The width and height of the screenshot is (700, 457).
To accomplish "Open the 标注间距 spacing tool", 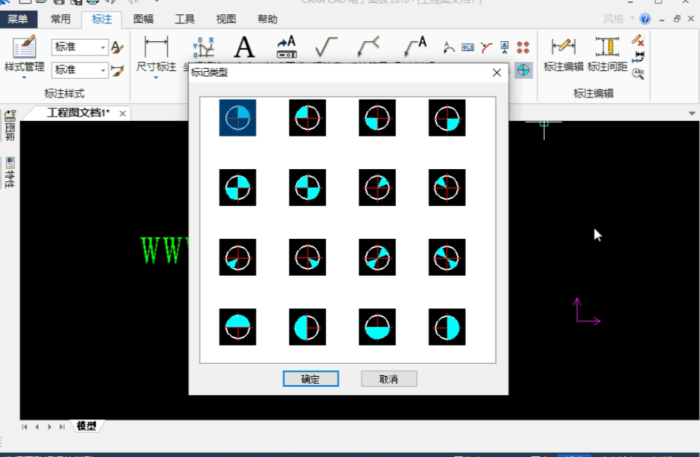I will click(607, 54).
